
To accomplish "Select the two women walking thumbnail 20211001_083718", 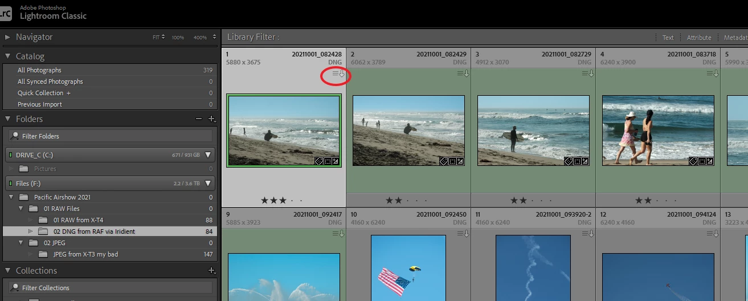I will coord(658,131).
